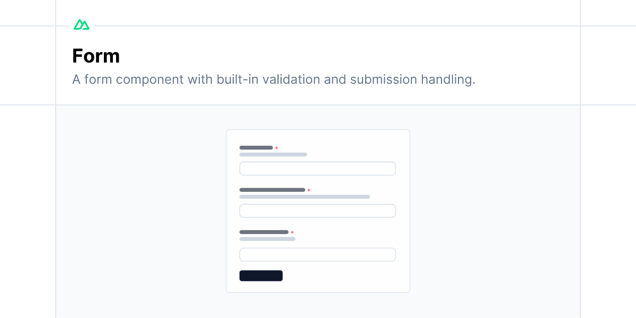Click the first red required asterisk
Viewport: 636px width, 318px height.
(x=276, y=148)
